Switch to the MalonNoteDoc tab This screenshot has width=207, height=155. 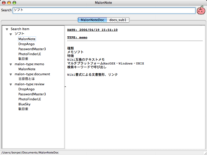[x=92, y=20]
